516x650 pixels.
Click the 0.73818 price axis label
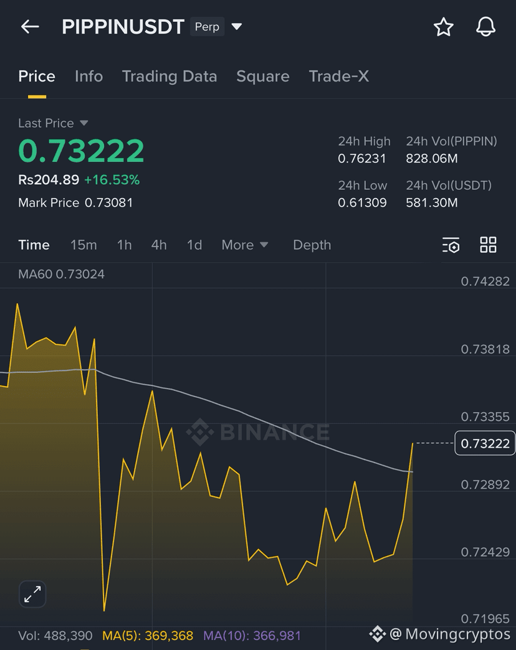click(x=485, y=349)
